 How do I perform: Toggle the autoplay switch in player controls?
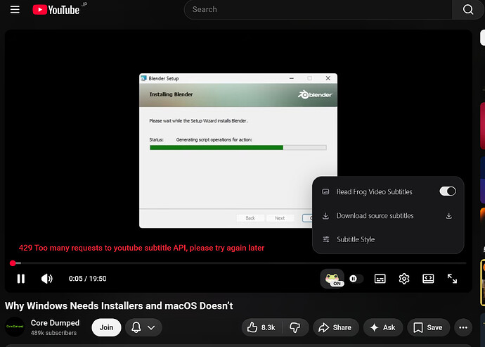coord(356,279)
